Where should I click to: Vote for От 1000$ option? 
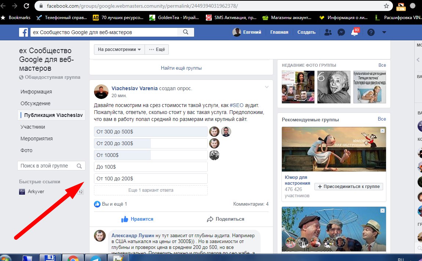pyautogui.click(x=151, y=155)
